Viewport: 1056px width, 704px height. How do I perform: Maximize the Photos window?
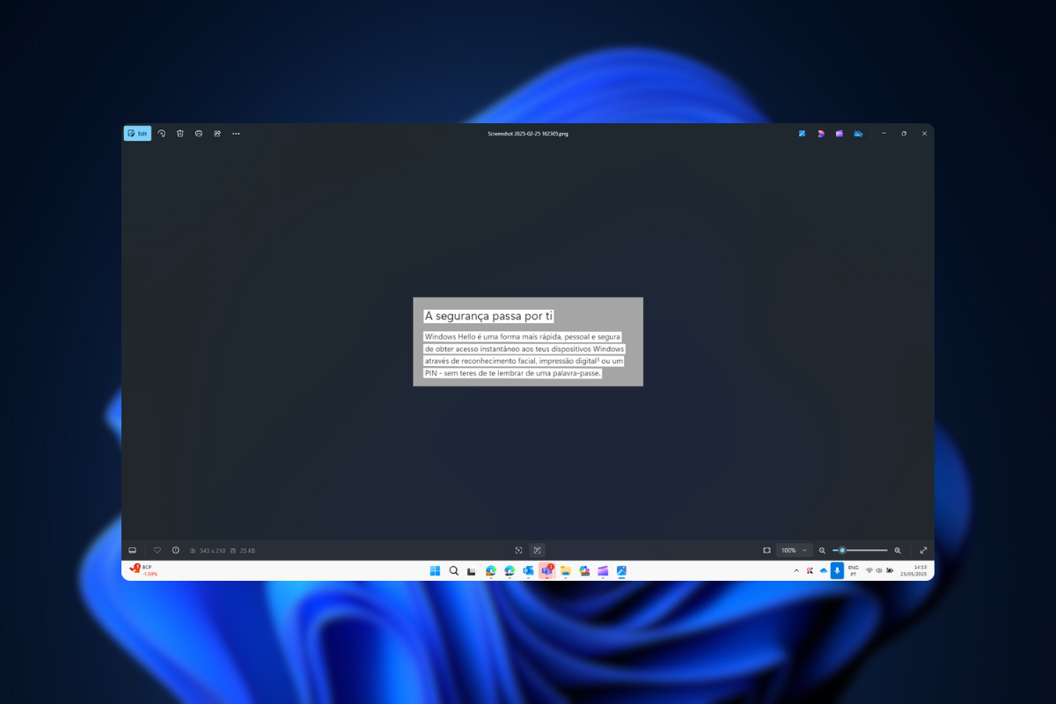coord(904,134)
